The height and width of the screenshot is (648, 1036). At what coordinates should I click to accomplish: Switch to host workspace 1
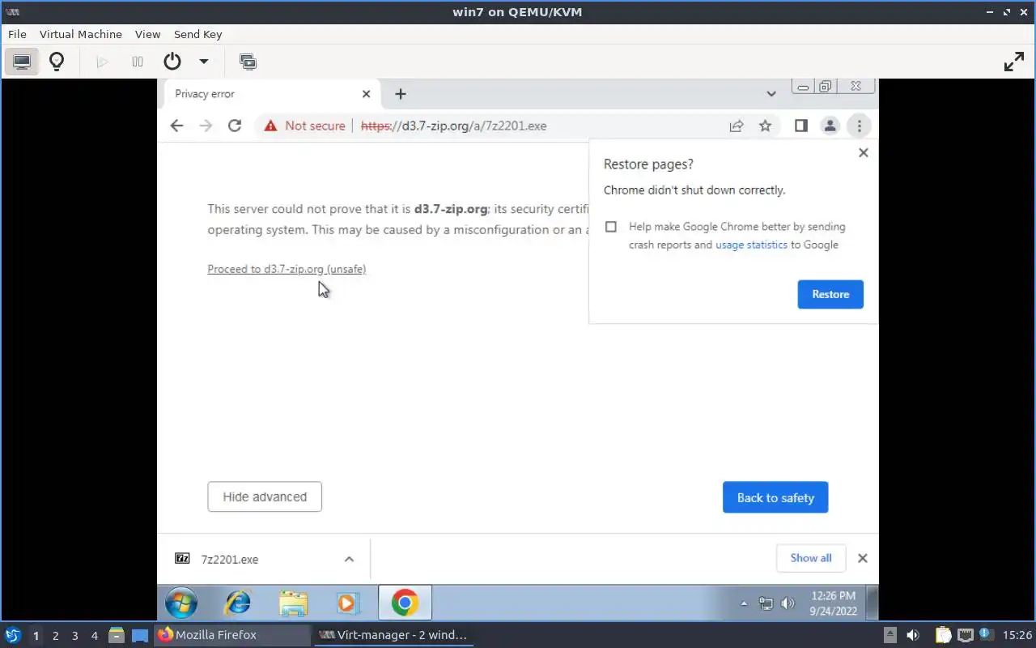tap(36, 636)
